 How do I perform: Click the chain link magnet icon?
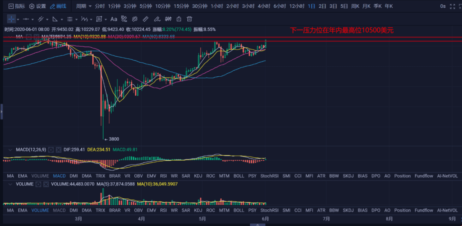(x=135, y=19)
